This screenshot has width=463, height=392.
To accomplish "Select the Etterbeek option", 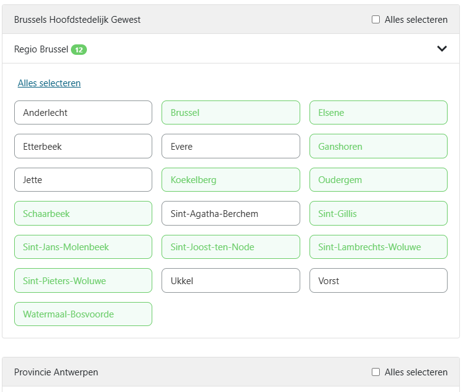I will [x=83, y=147].
